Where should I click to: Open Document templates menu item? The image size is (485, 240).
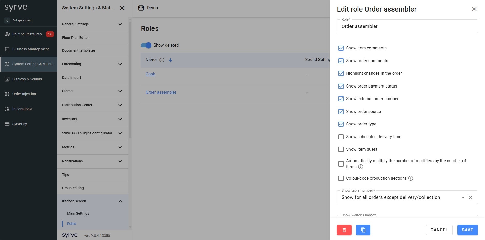tap(93, 50)
